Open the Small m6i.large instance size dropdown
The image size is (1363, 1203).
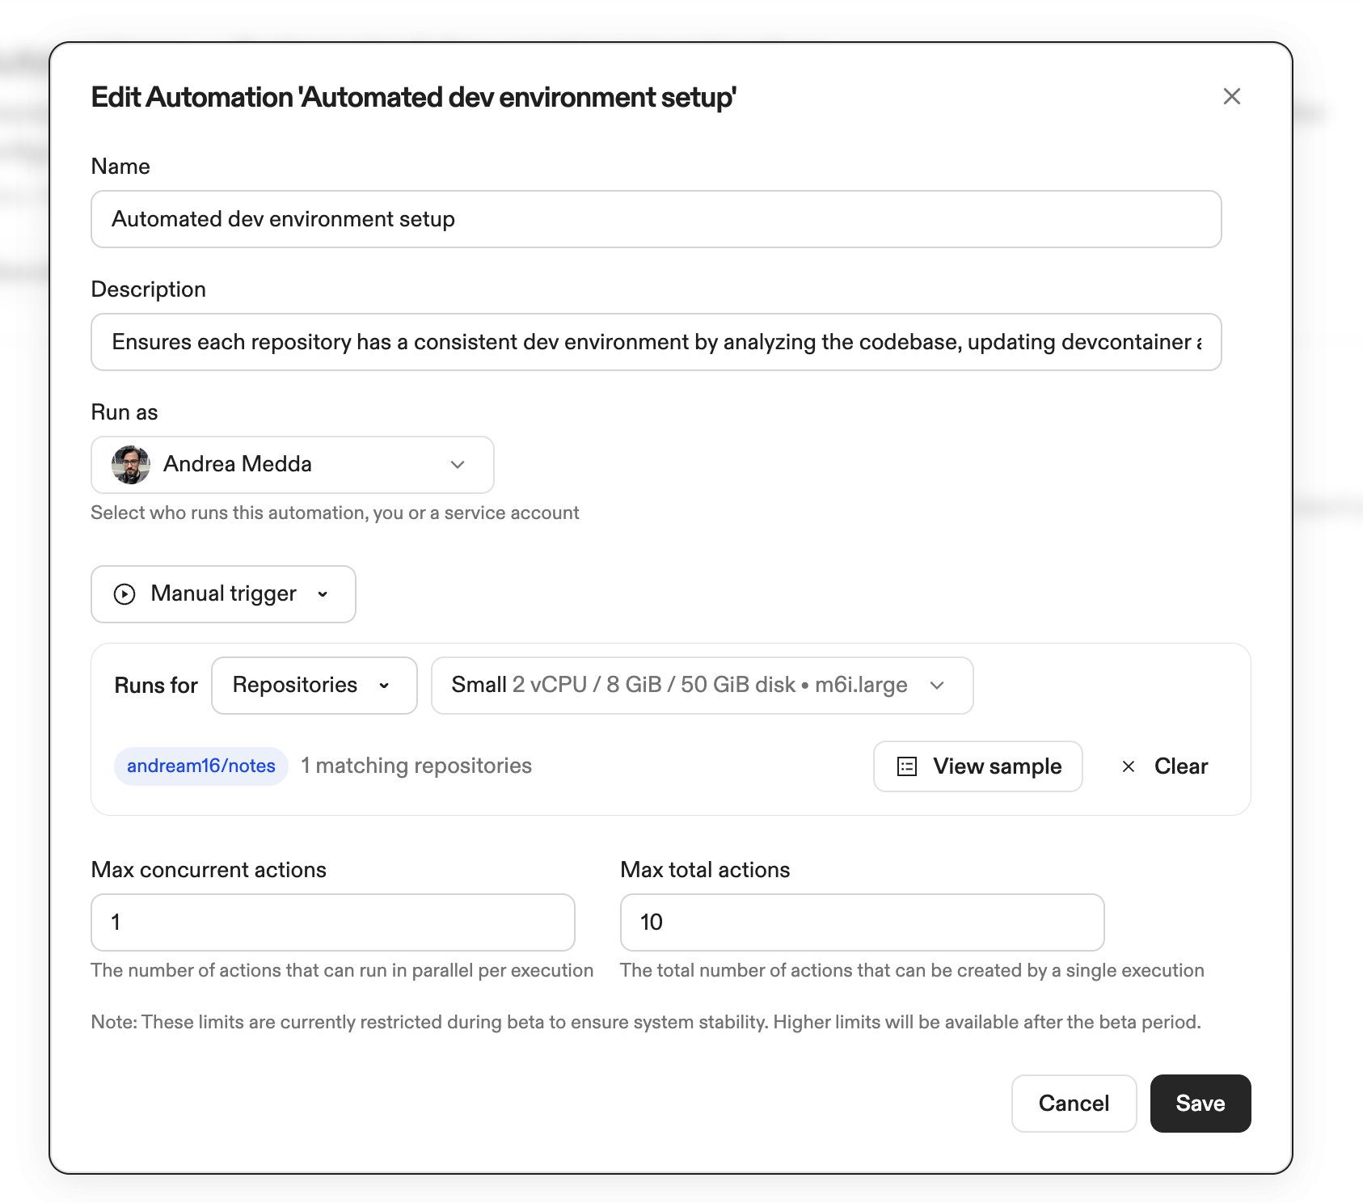(701, 686)
